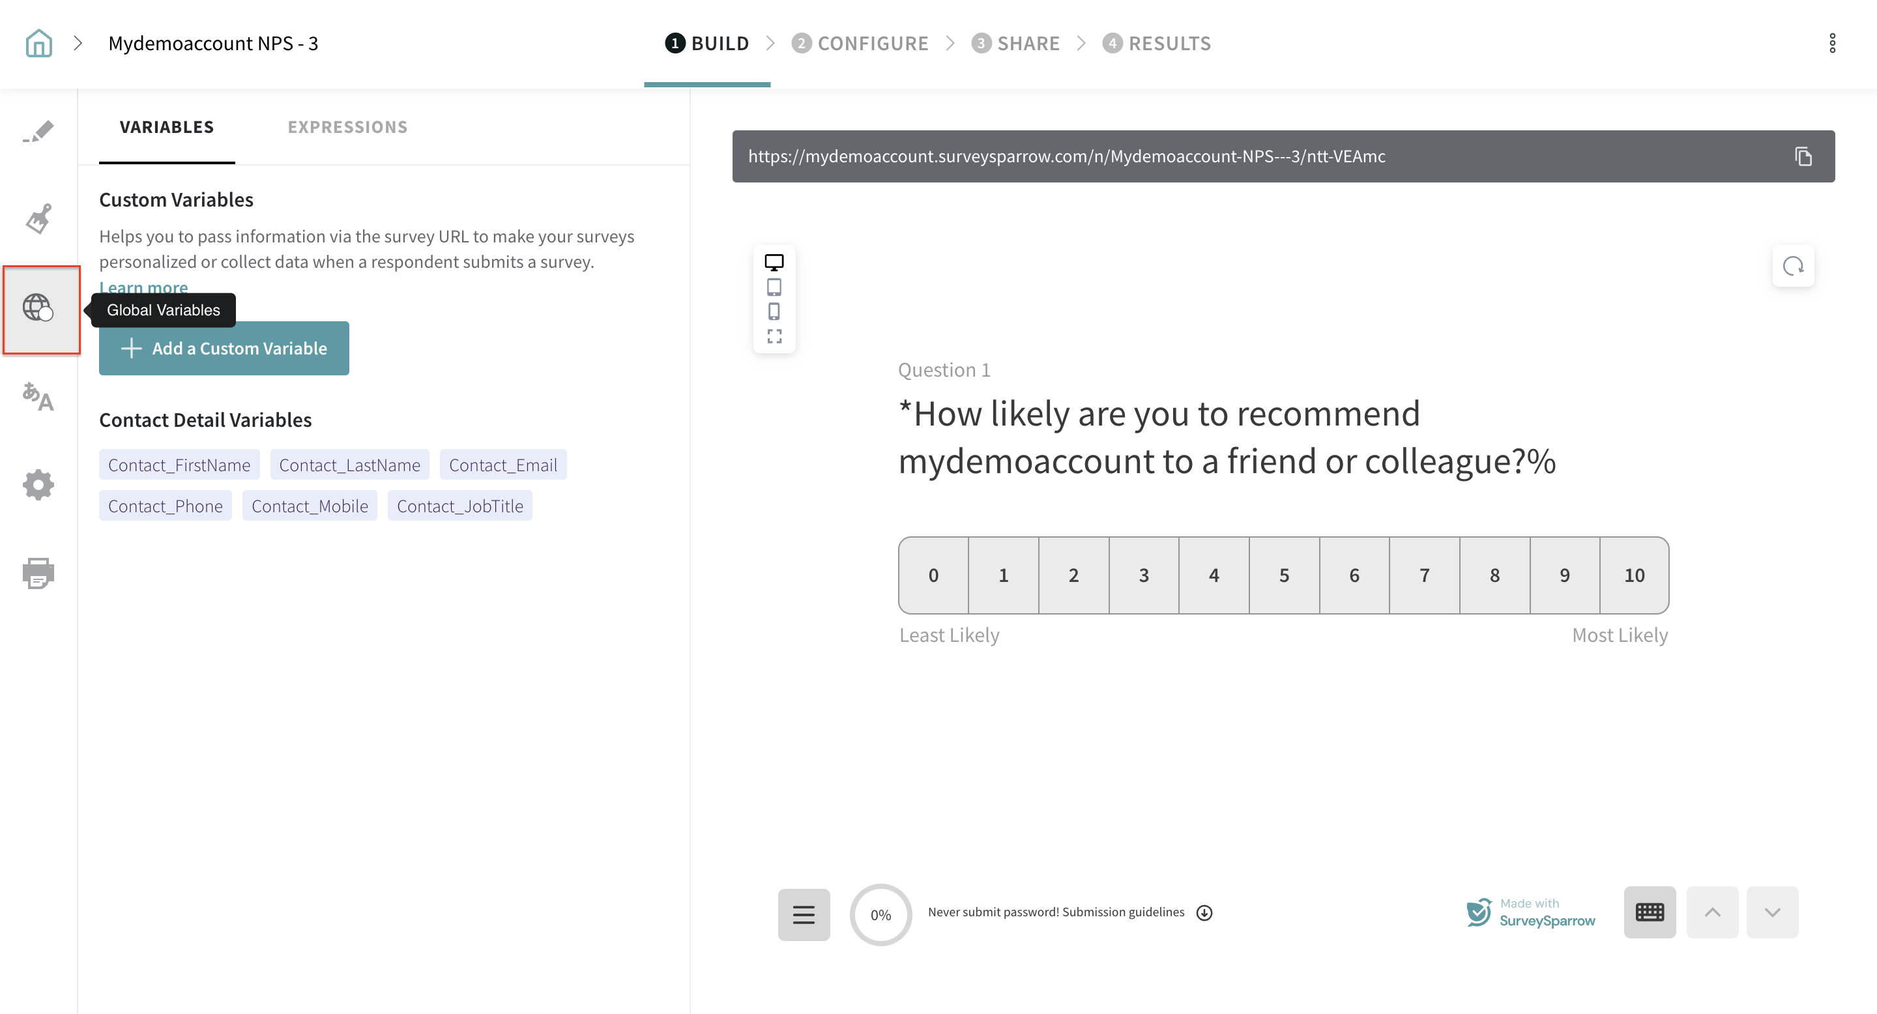The image size is (1877, 1014).
Task: Switch preview to desktop view
Action: coord(774,262)
